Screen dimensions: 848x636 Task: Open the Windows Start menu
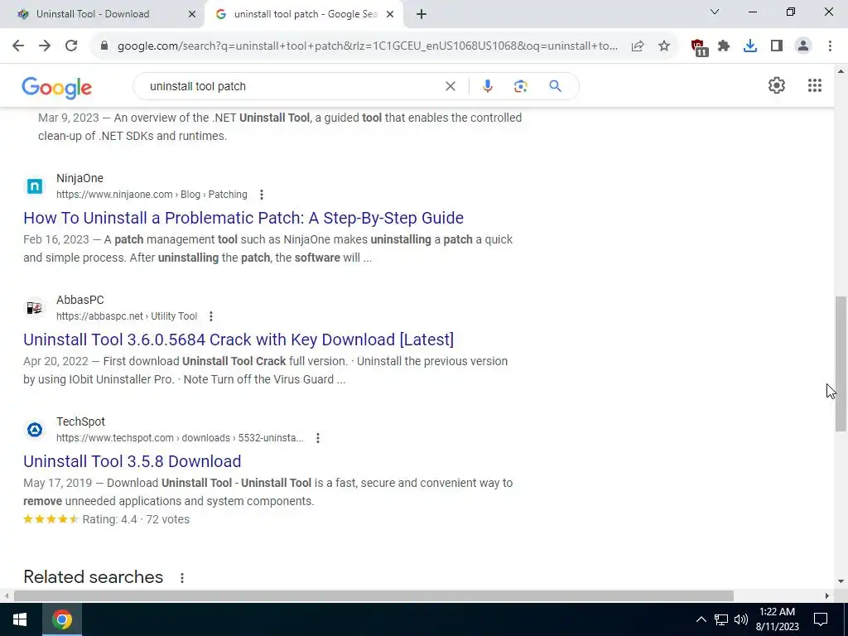21,619
